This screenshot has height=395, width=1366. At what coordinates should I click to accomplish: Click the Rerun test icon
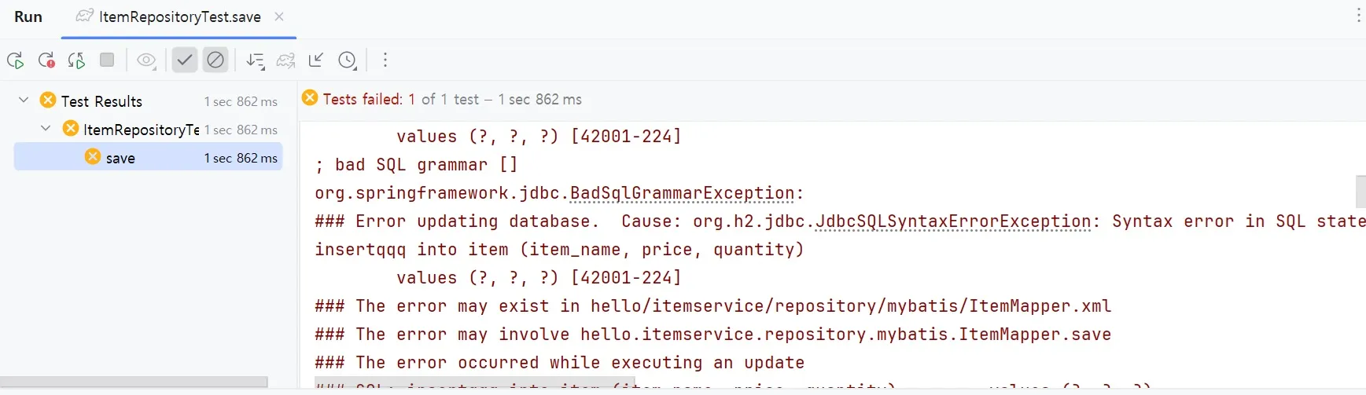15,60
